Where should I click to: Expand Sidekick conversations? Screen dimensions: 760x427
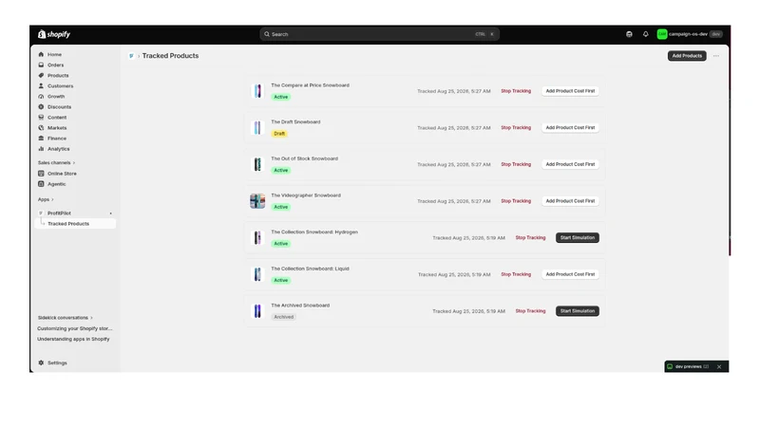[x=66, y=318]
